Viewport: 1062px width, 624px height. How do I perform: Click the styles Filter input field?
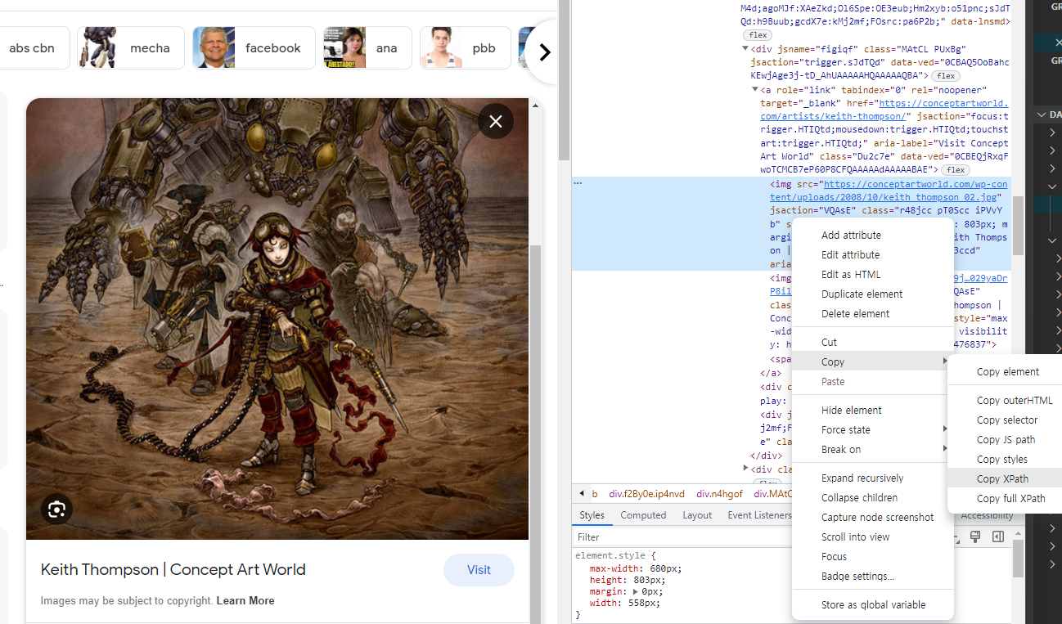683,537
